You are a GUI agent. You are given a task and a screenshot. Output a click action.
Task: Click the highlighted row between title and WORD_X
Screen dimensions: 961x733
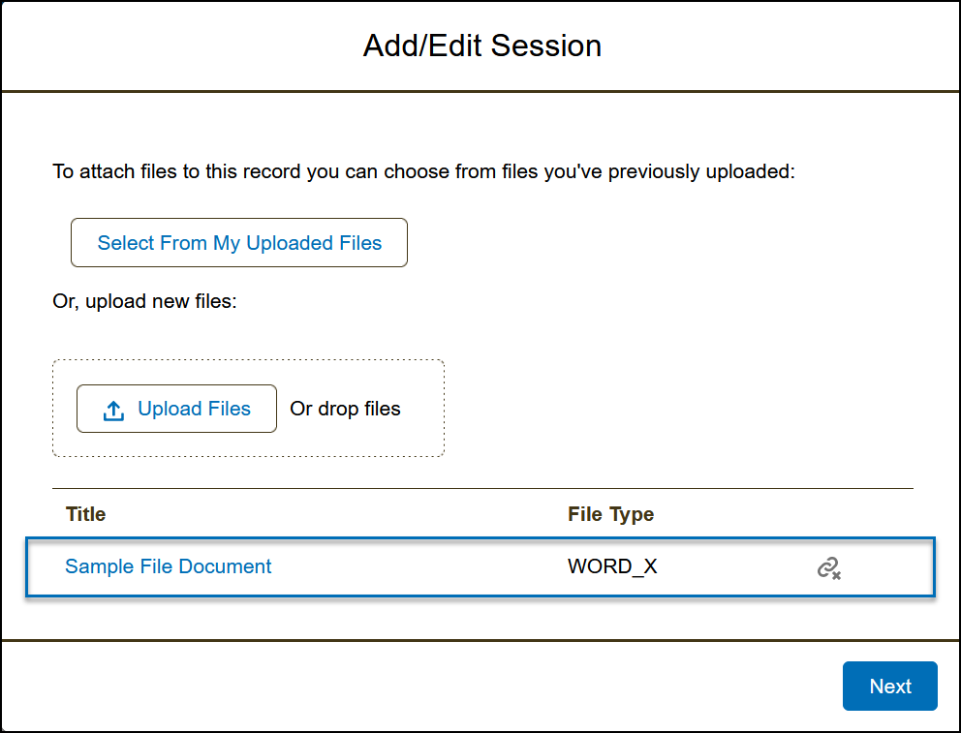point(417,567)
